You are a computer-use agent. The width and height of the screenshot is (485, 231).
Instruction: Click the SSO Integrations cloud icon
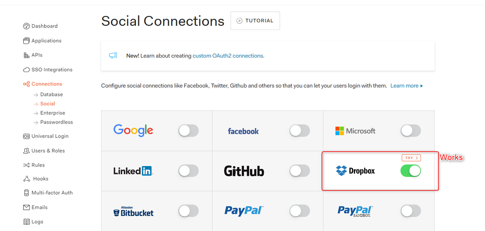(x=26, y=70)
